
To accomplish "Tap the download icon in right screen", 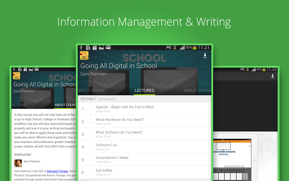I will (x=272, y=76).
